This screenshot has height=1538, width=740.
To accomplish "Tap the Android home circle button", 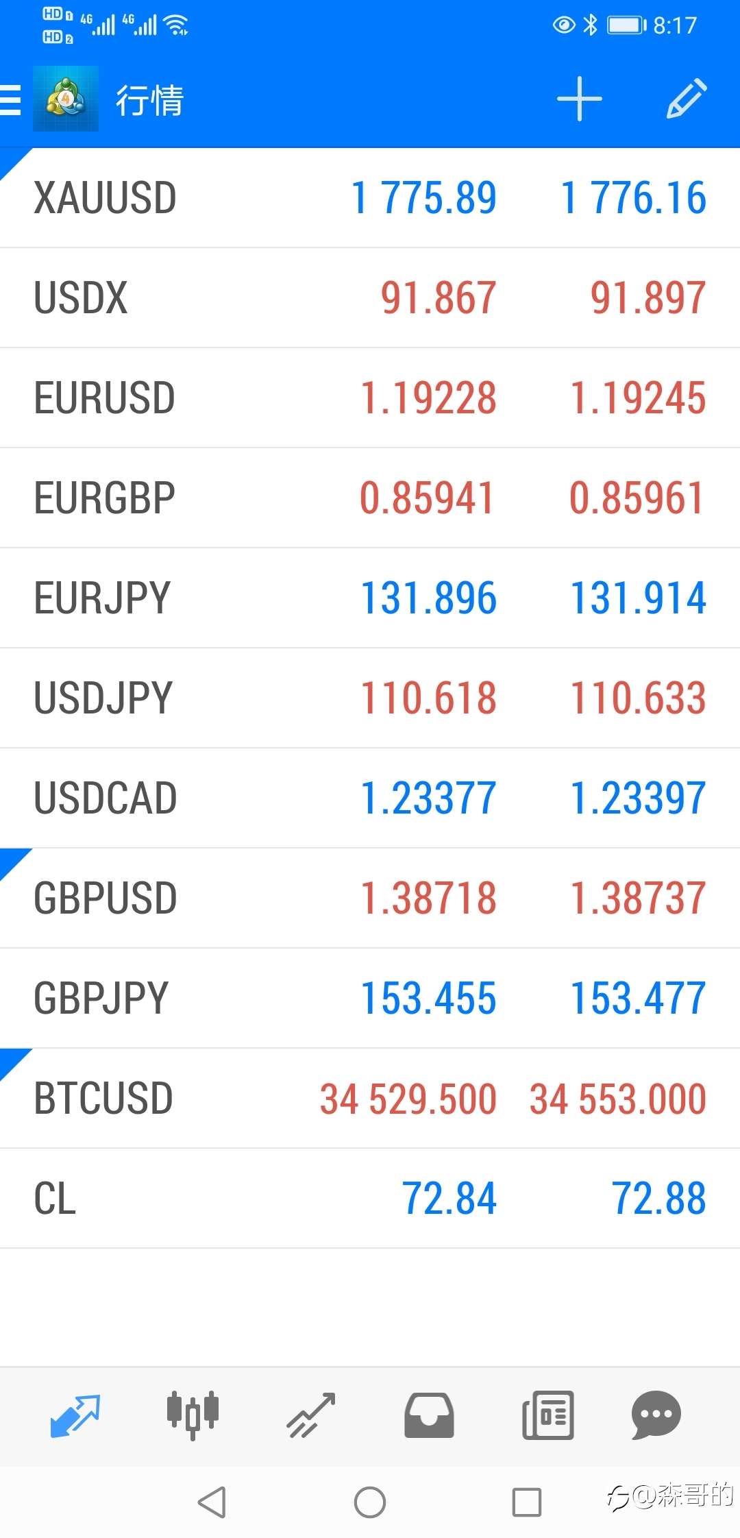I will [x=370, y=1502].
